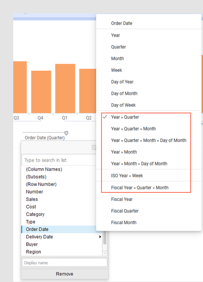
Task: Select Year » Month » Day of Month
Action: tap(139, 164)
